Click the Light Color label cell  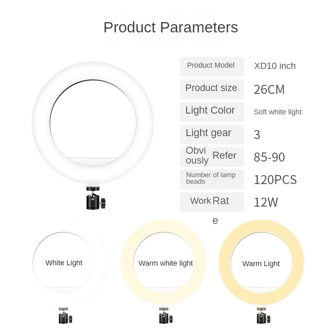click(212, 112)
